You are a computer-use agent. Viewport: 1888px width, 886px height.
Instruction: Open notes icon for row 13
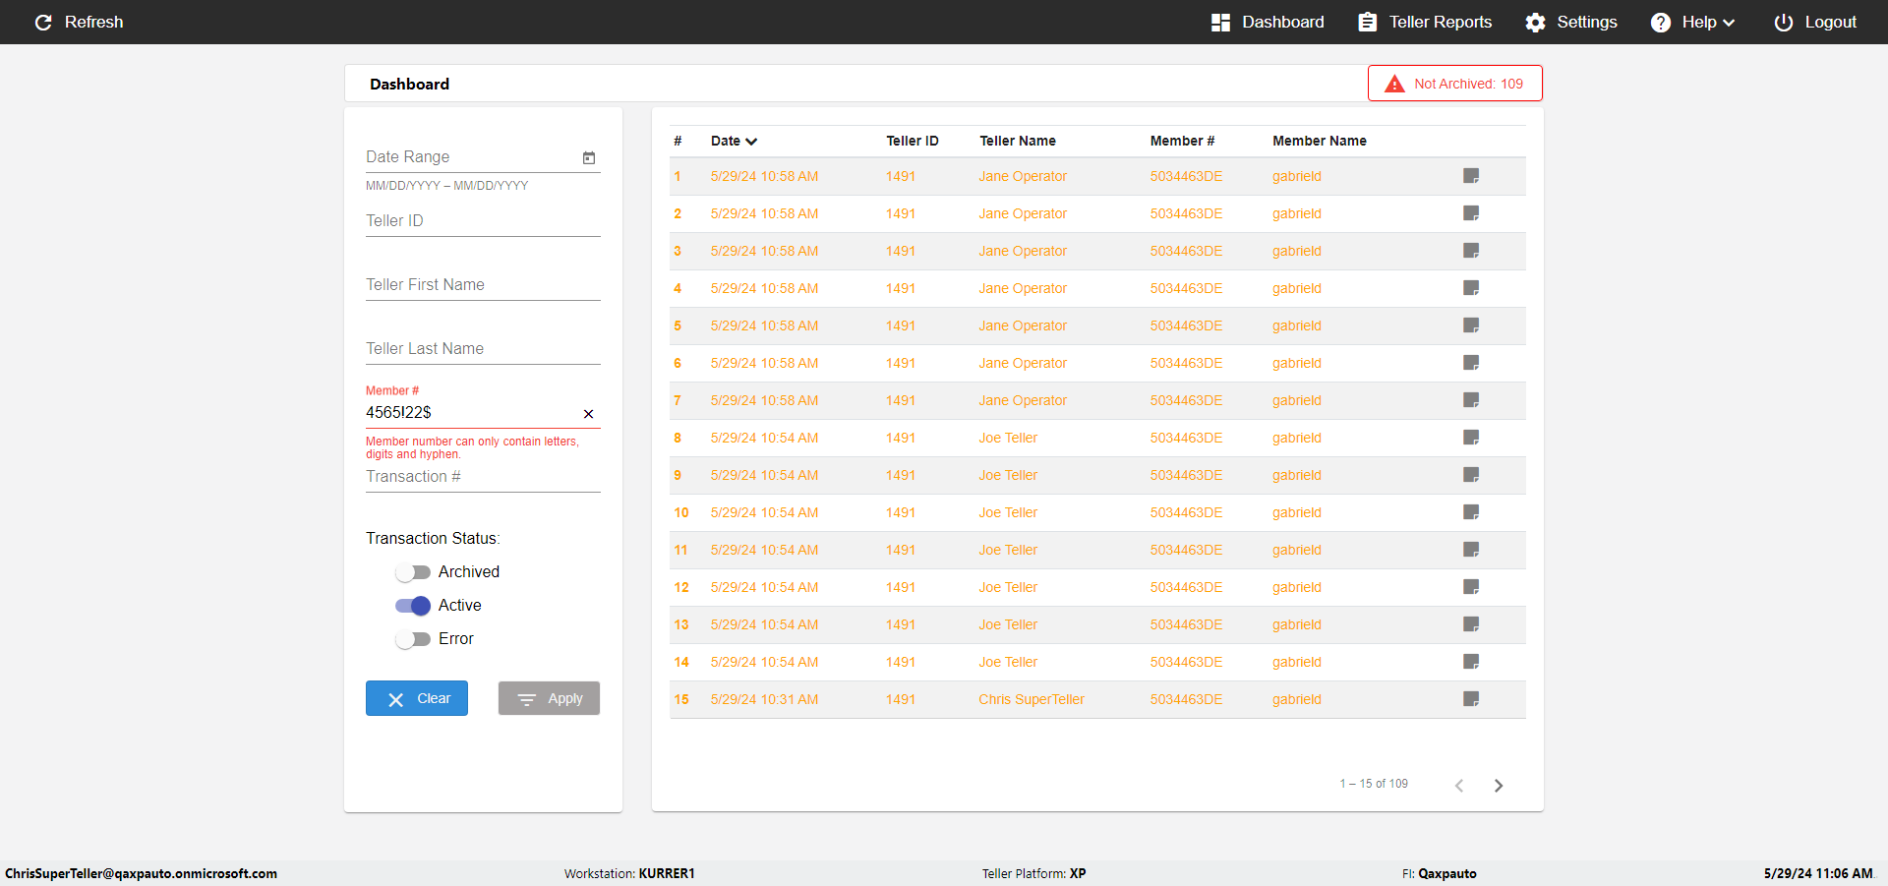pyautogui.click(x=1471, y=624)
